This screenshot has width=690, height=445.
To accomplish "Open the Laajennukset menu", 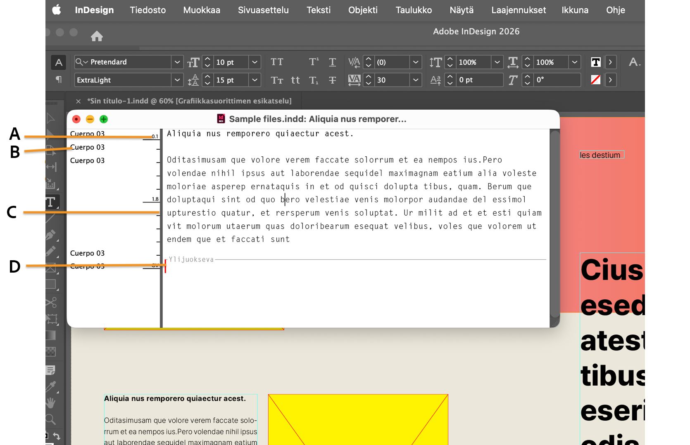I will (x=519, y=10).
